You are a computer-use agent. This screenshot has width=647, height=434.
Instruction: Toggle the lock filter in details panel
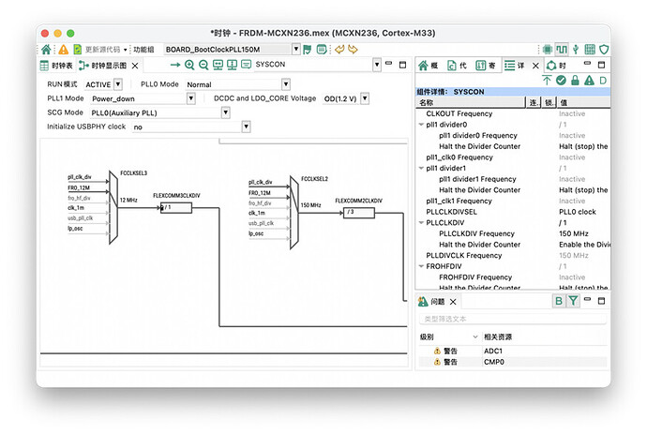[x=575, y=81]
